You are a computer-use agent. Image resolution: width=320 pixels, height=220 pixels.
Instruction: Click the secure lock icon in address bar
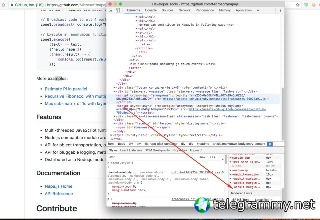pos(11,5)
